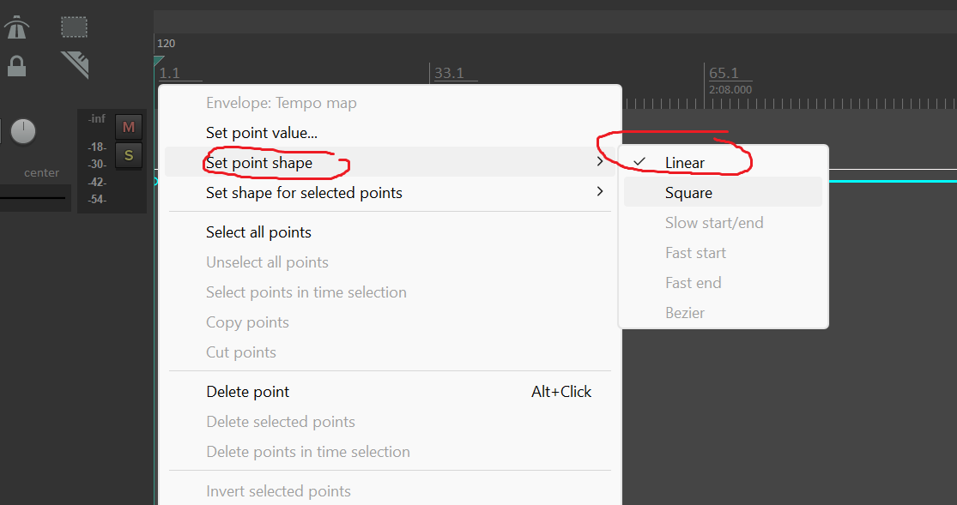957x505 pixels.
Task: Click the green tempo marker triangle at 1.1
Action: [x=159, y=61]
